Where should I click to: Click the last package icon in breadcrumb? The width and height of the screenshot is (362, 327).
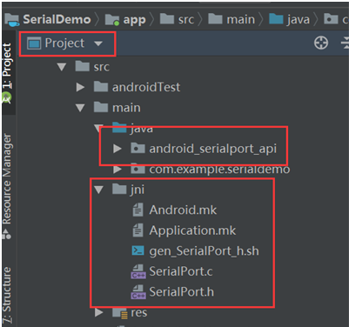point(331,19)
